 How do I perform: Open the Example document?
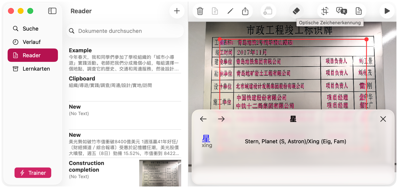(x=125, y=59)
